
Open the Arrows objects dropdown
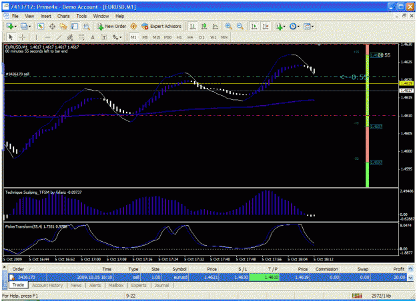[x=117, y=37]
